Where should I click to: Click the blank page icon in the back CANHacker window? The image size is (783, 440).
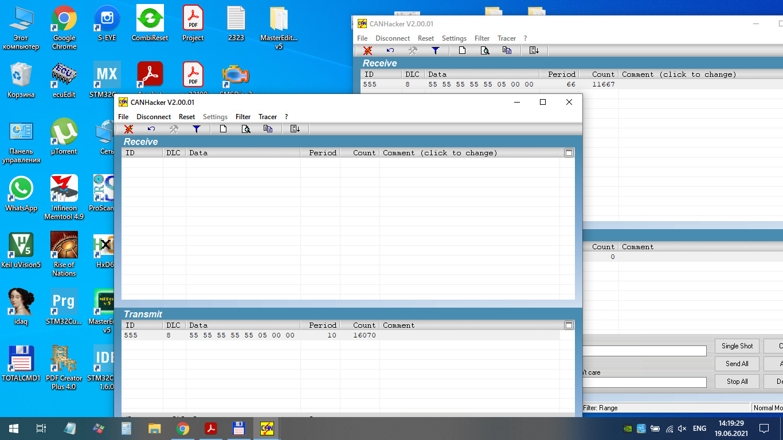pyautogui.click(x=463, y=50)
